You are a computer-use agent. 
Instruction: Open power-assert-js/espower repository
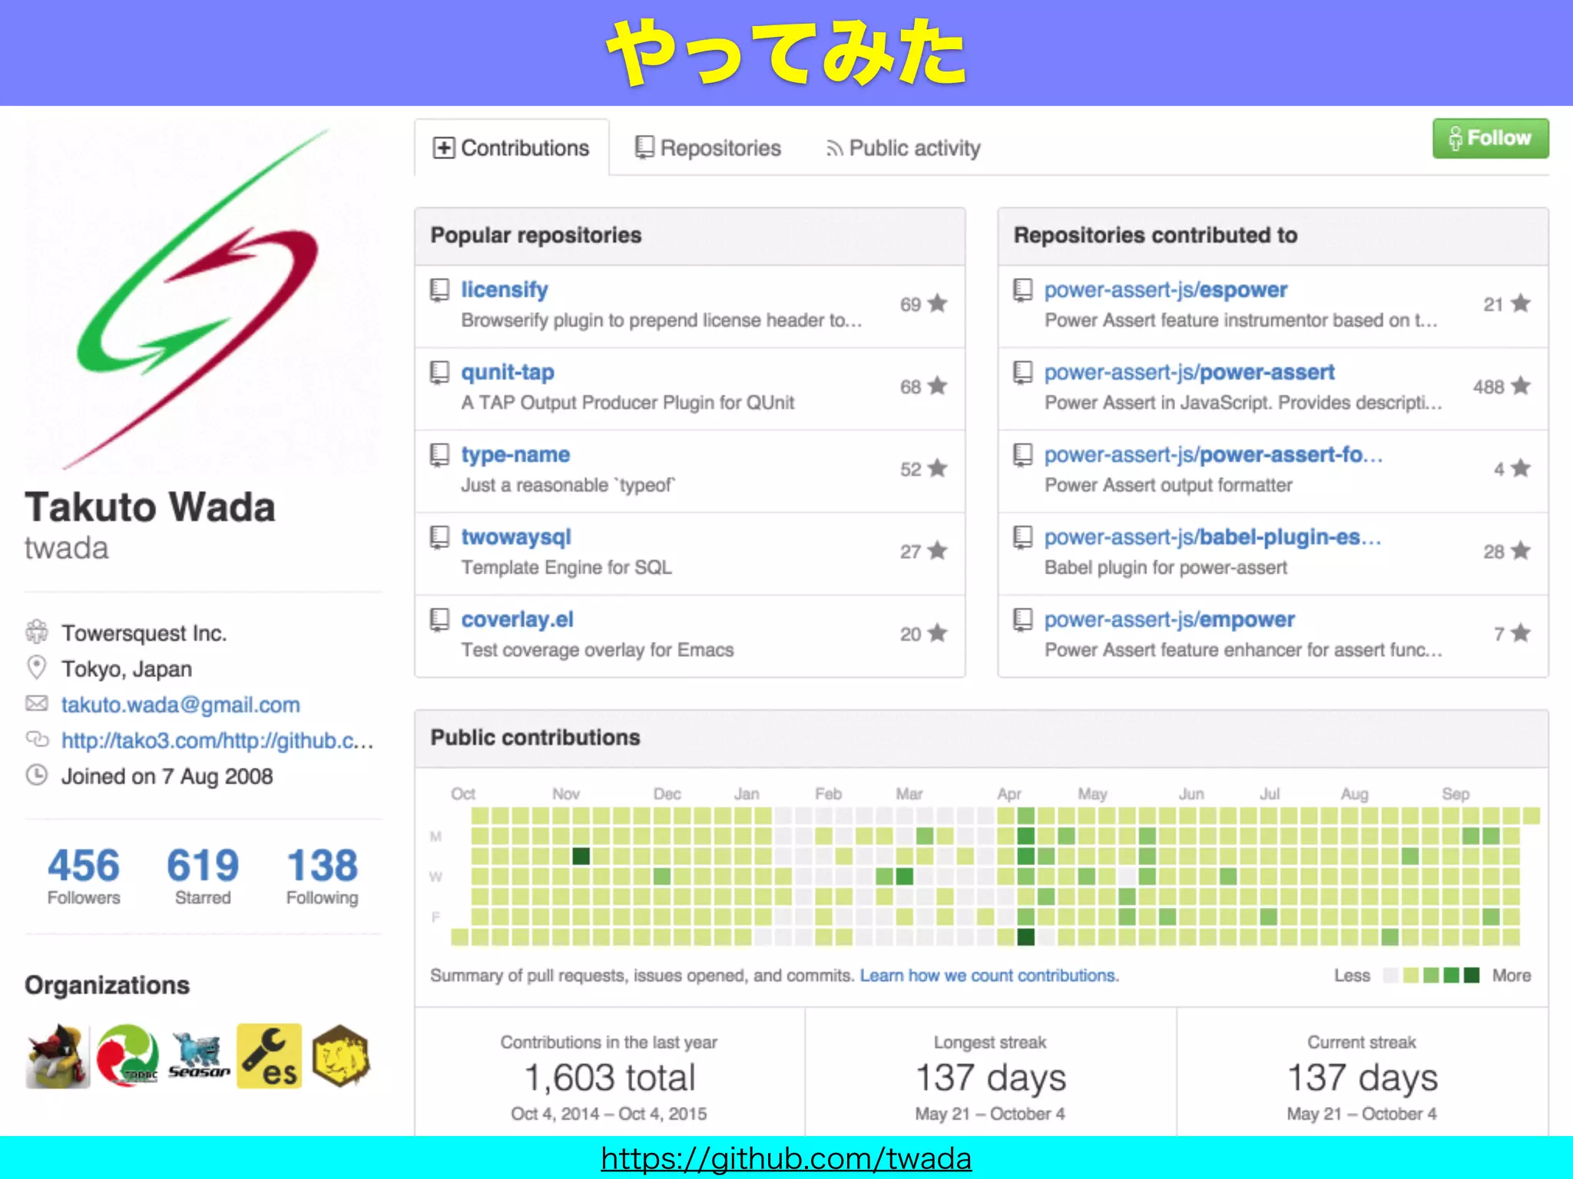click(x=1165, y=289)
